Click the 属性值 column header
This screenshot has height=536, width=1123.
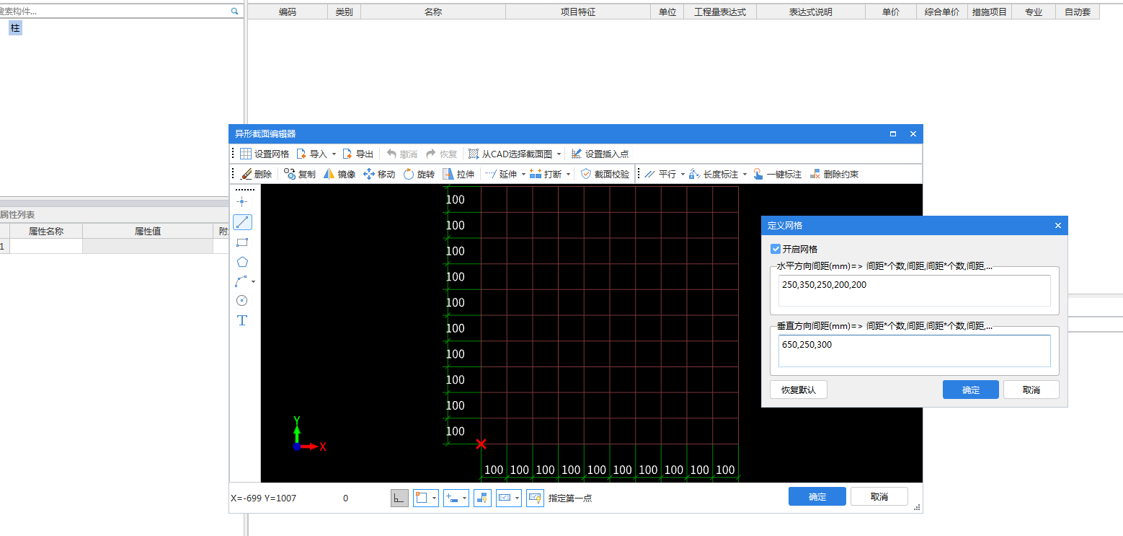pos(148,231)
